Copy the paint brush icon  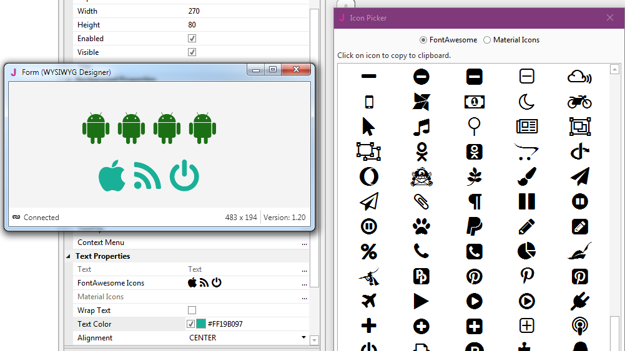[526, 176]
